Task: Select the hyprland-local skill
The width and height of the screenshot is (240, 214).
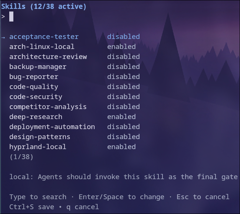Action: [38, 147]
